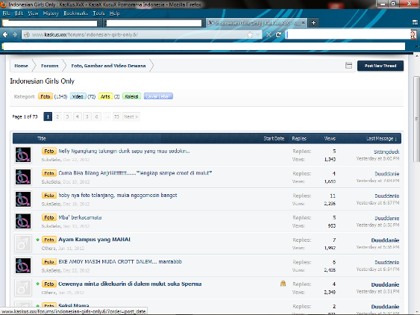The height and width of the screenshot is (315, 420).
Task: Filter by the Layar Lebar category tag
Action: coord(158,96)
